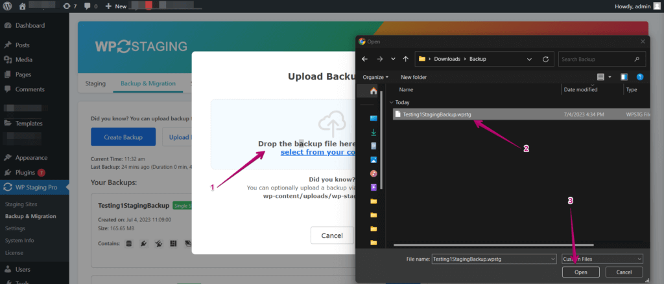
Task: Change the file view layout icon
Action: point(600,77)
